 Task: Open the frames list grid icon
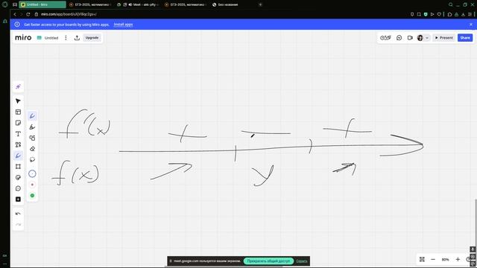coord(422,259)
